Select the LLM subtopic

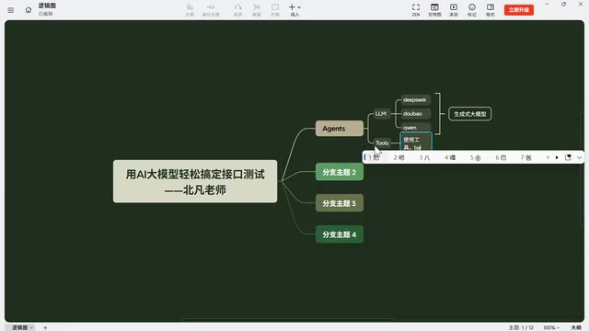click(x=381, y=113)
